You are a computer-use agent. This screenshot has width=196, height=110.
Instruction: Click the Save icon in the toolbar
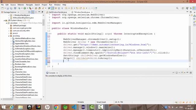click(8, 8)
